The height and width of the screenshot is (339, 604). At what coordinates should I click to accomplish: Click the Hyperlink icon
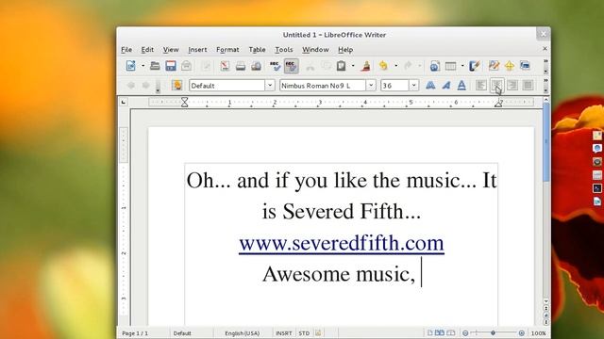point(434,66)
